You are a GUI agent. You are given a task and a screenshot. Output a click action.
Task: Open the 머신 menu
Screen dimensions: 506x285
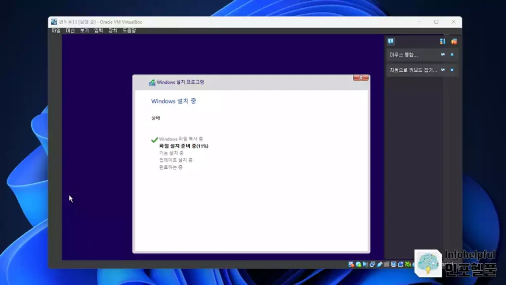[x=70, y=30]
